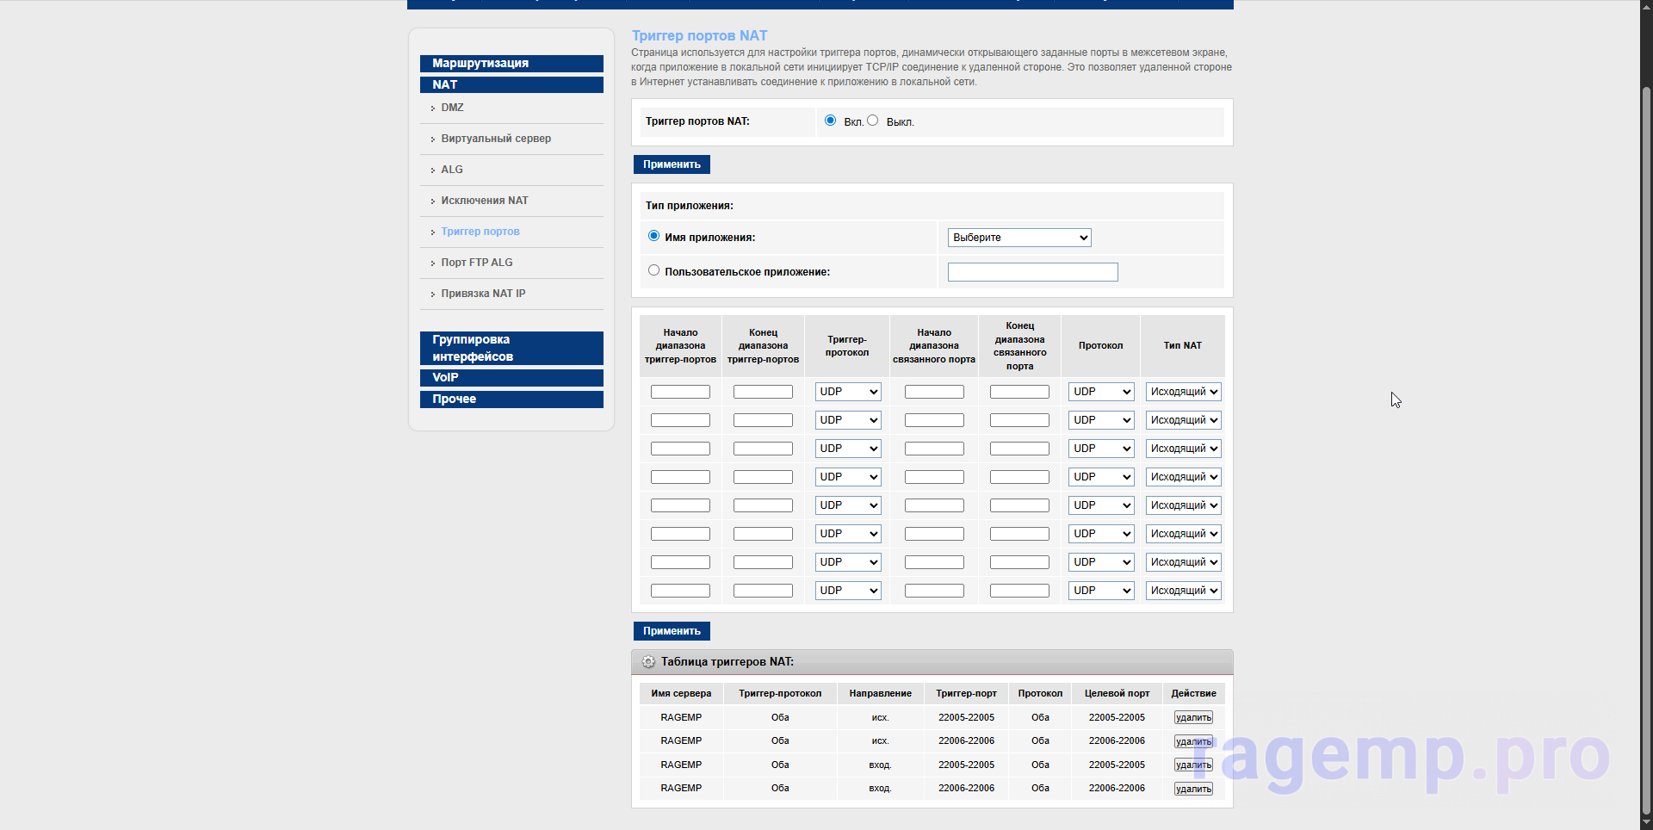Screen dimensions: 1653x830
Task: Click the Тип NAT column header
Action: [1183, 345]
